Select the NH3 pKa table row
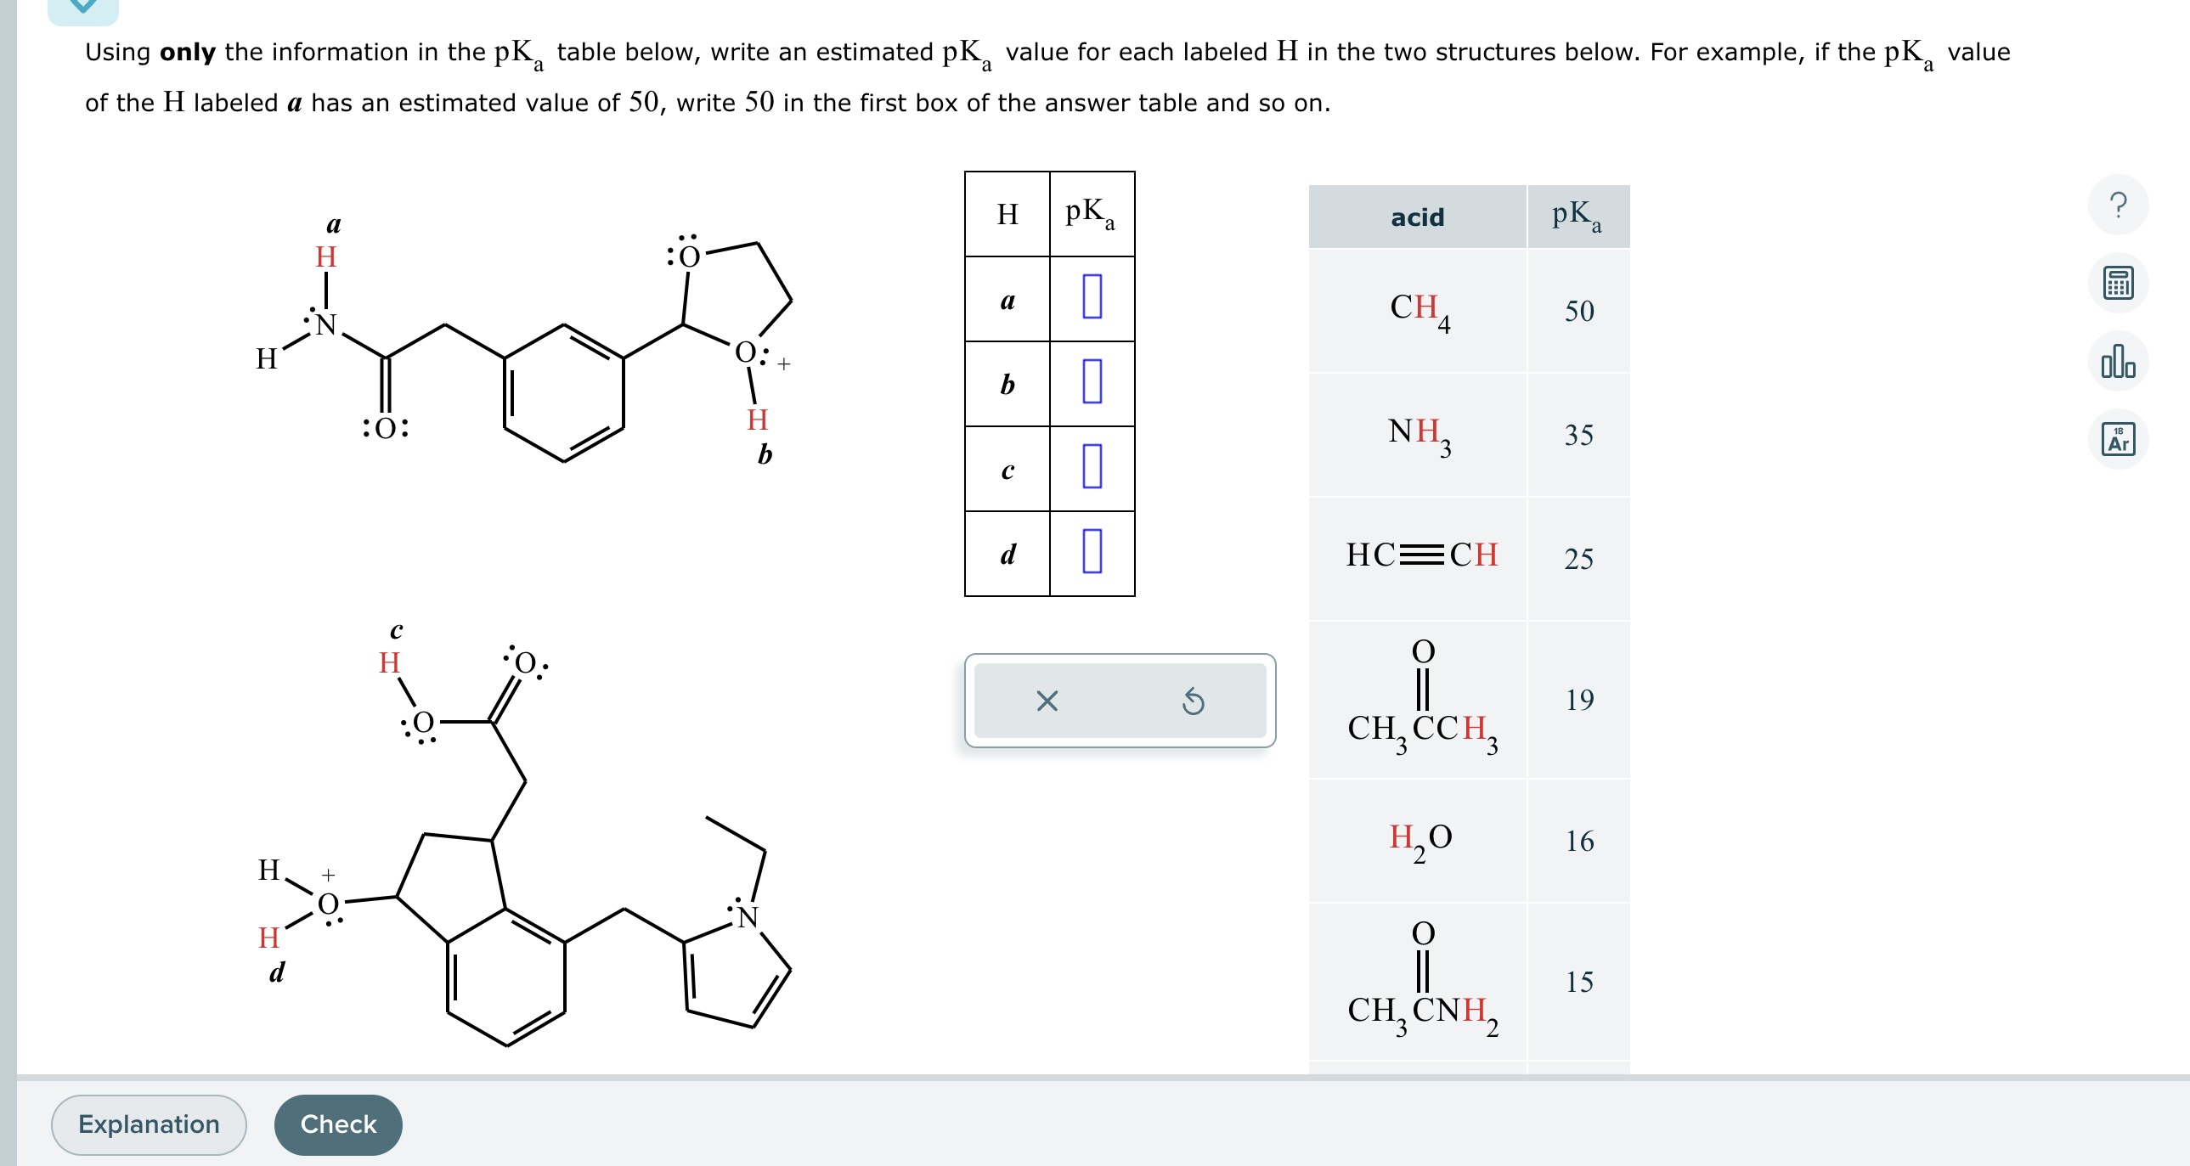The height and width of the screenshot is (1166, 2190). pyautogui.click(x=1468, y=436)
